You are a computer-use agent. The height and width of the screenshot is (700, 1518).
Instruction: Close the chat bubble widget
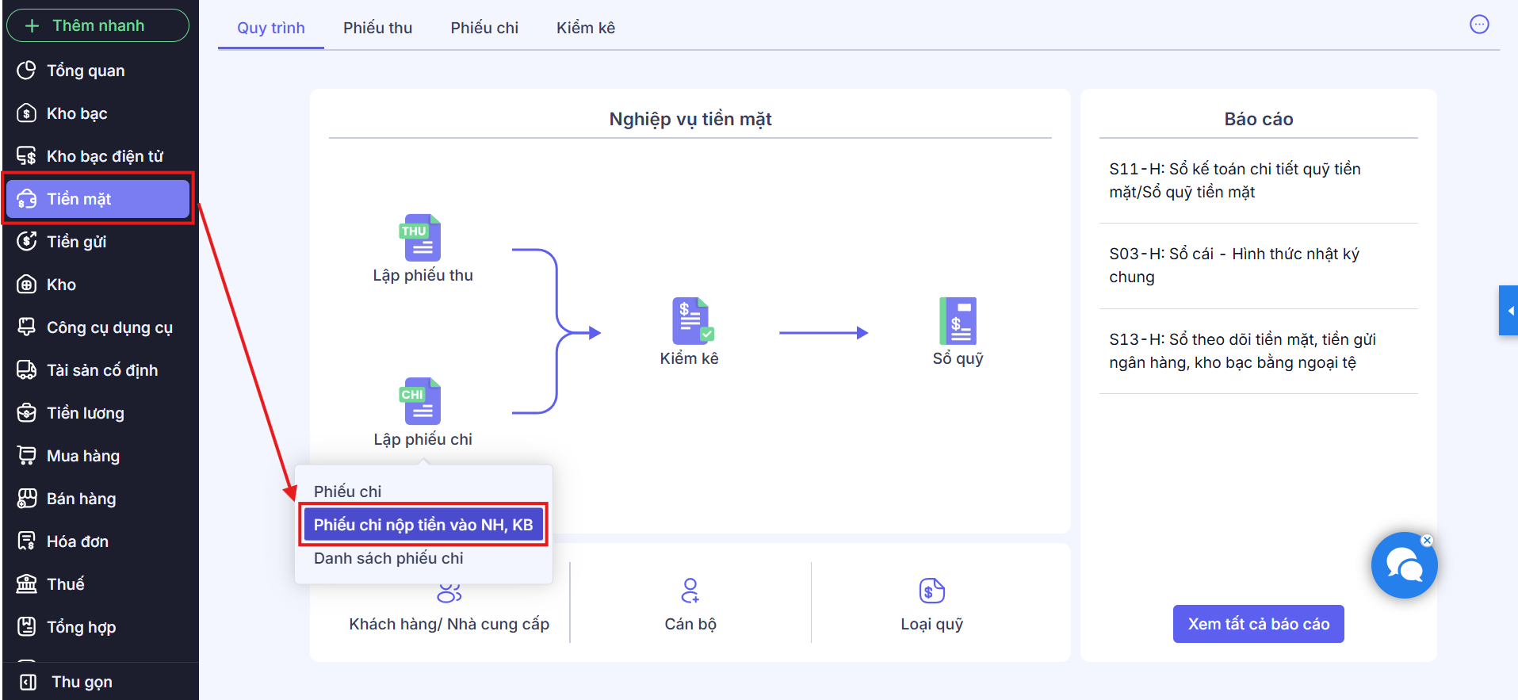tap(1427, 541)
